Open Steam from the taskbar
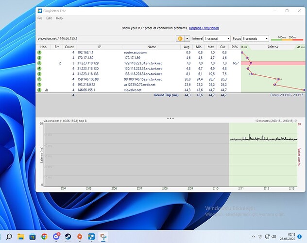The height and width of the screenshot is (243, 307). pyautogui.click(x=68, y=237)
